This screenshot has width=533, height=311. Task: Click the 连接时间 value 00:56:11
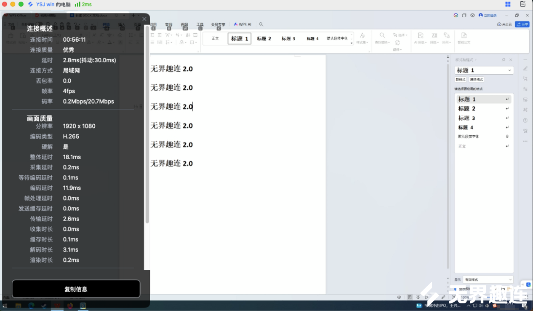[75, 40]
